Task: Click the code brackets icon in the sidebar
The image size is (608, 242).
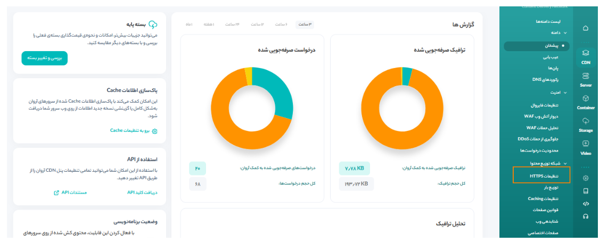Action: (x=586, y=203)
